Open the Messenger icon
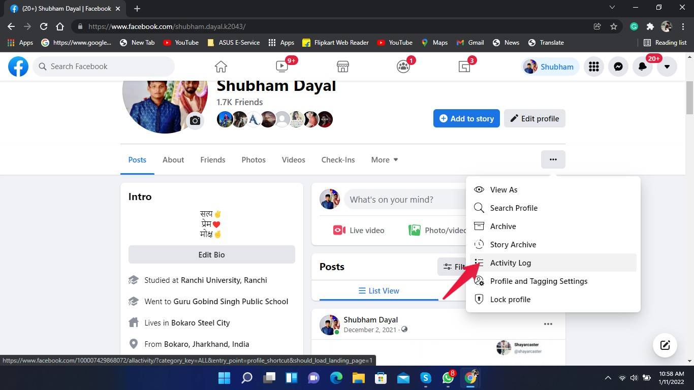 pos(618,67)
